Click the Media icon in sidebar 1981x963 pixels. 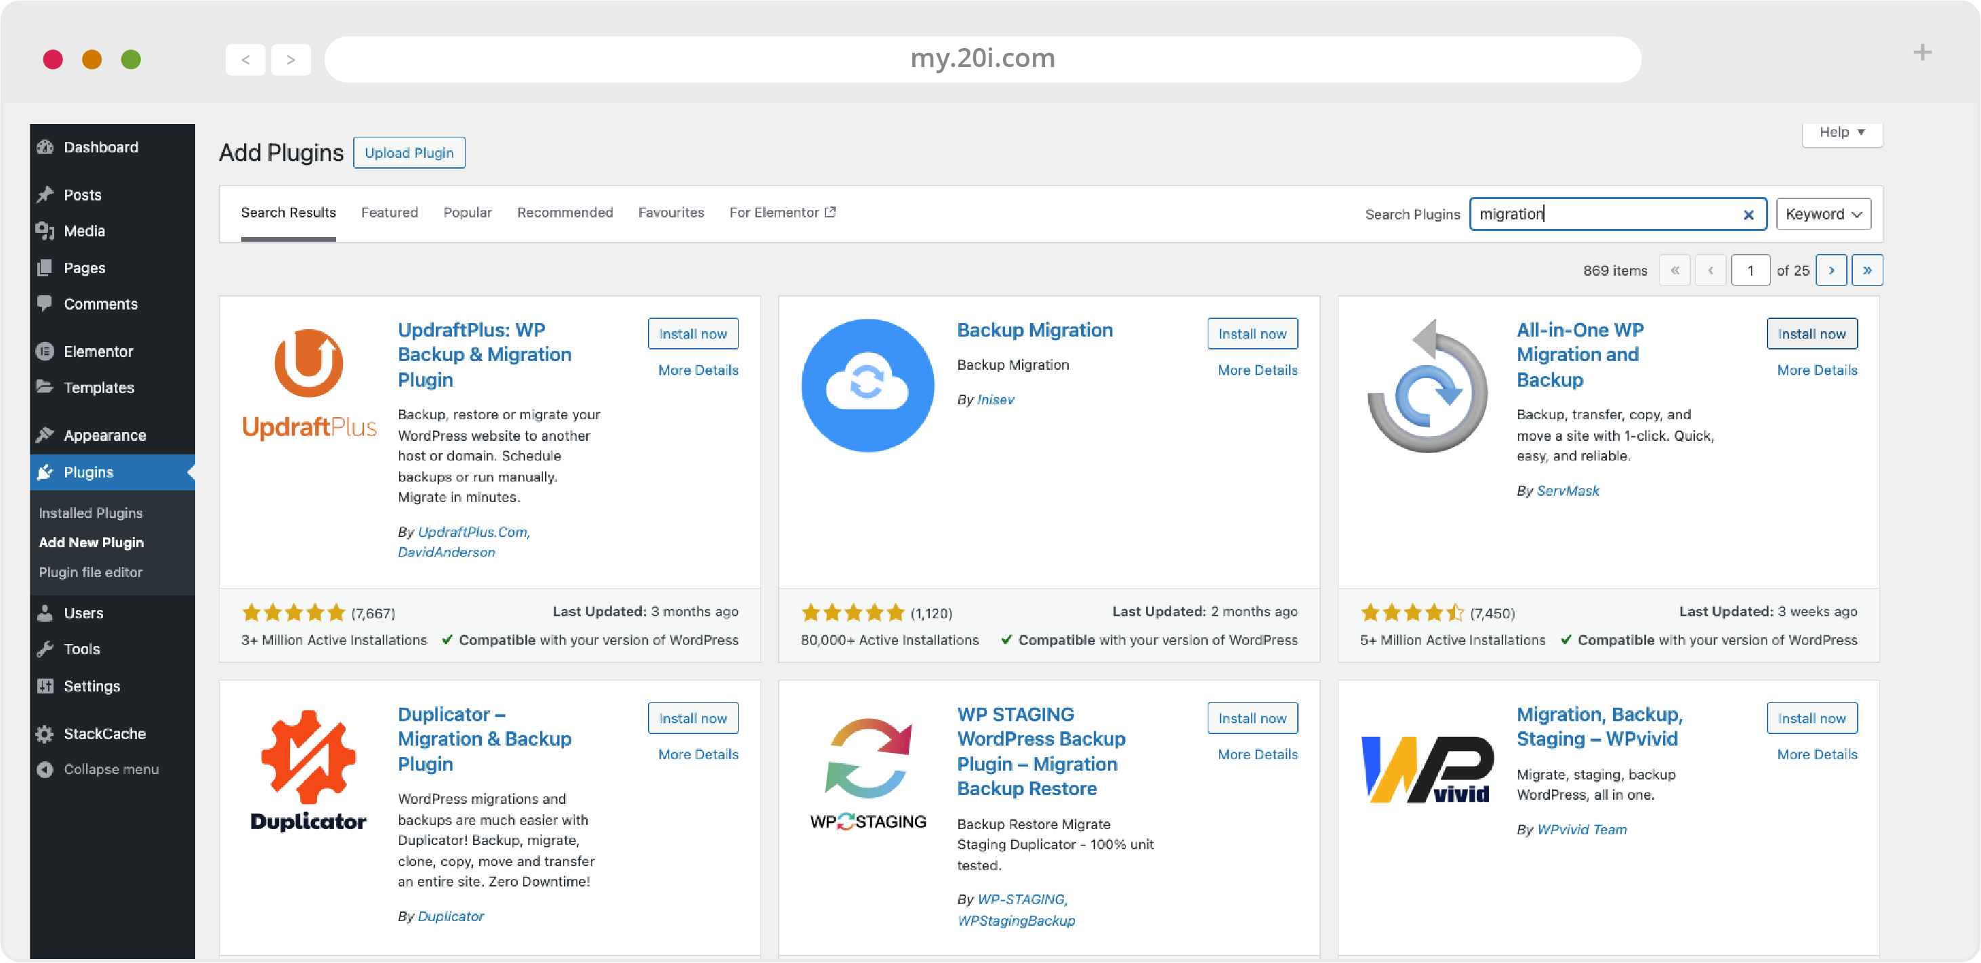45,230
